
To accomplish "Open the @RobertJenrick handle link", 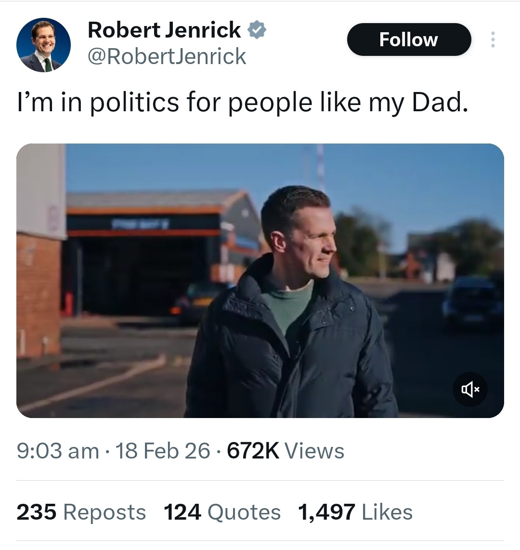I will click(x=167, y=57).
